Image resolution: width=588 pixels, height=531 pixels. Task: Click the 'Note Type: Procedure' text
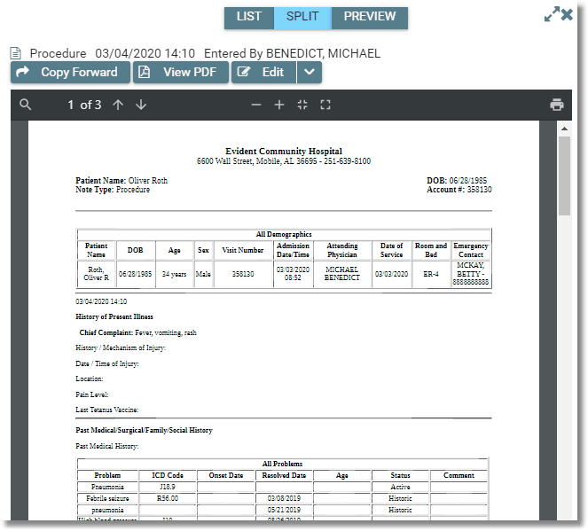(x=113, y=190)
